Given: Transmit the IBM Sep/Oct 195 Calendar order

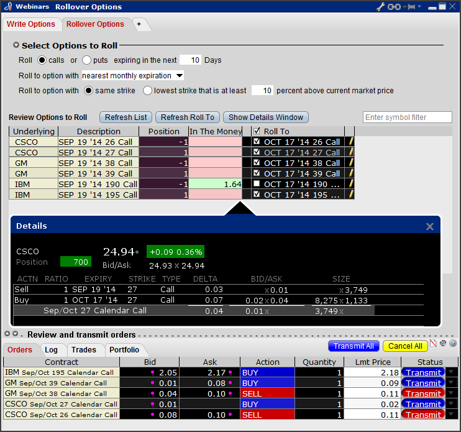Looking at the screenshot, I should [423, 372].
